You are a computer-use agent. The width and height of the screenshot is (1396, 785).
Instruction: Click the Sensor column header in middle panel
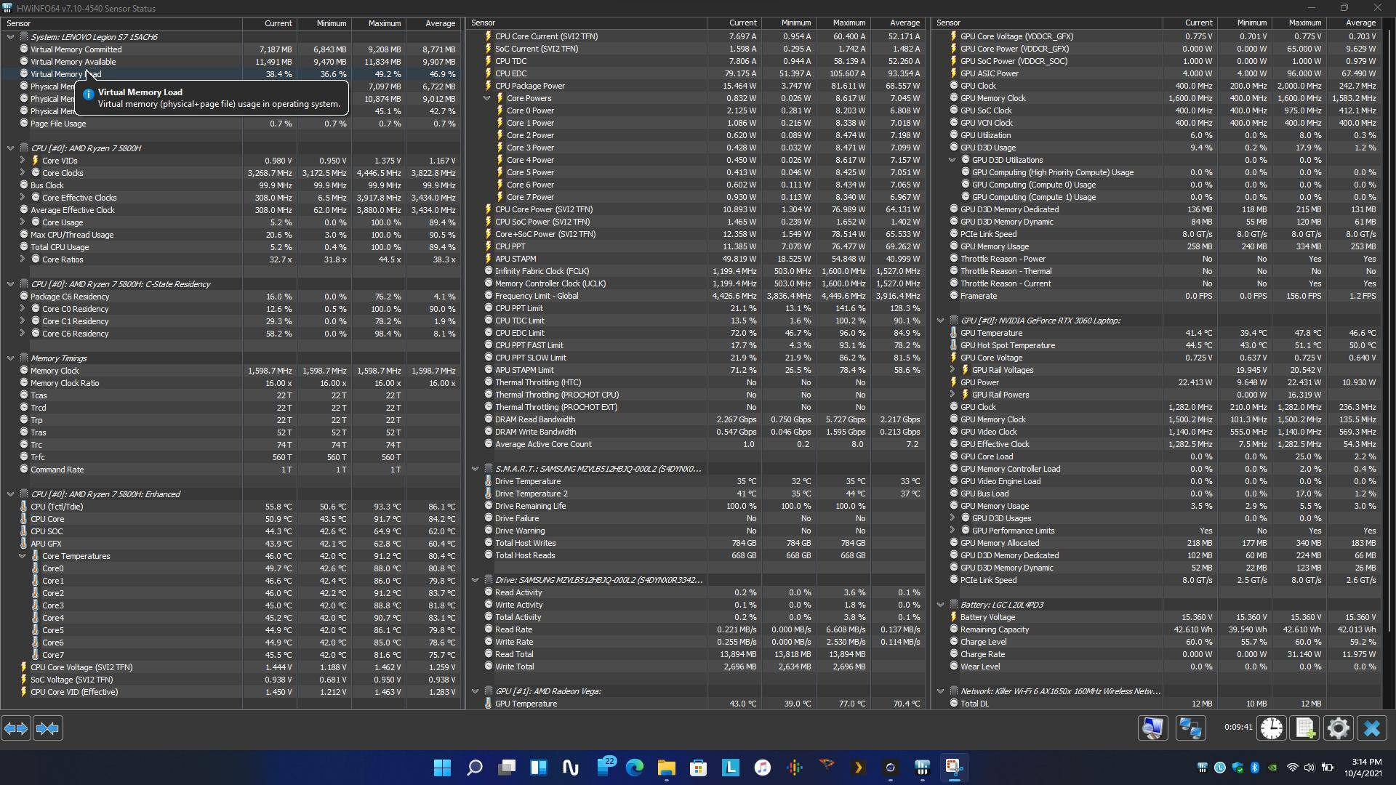coord(484,23)
